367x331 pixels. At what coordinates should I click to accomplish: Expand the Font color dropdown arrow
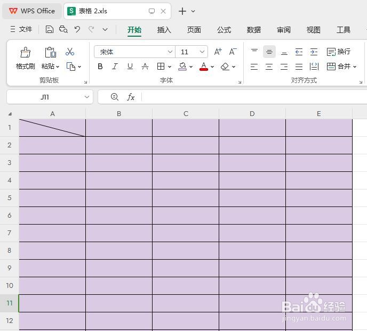pyautogui.click(x=212, y=67)
